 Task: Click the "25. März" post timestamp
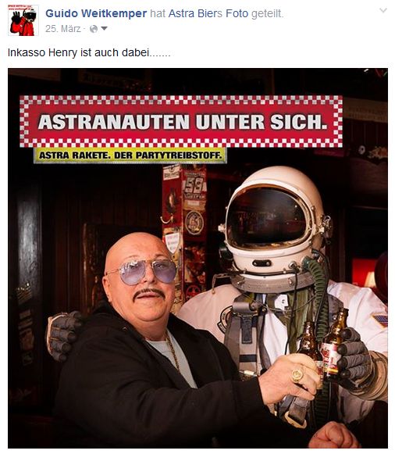click(x=63, y=29)
